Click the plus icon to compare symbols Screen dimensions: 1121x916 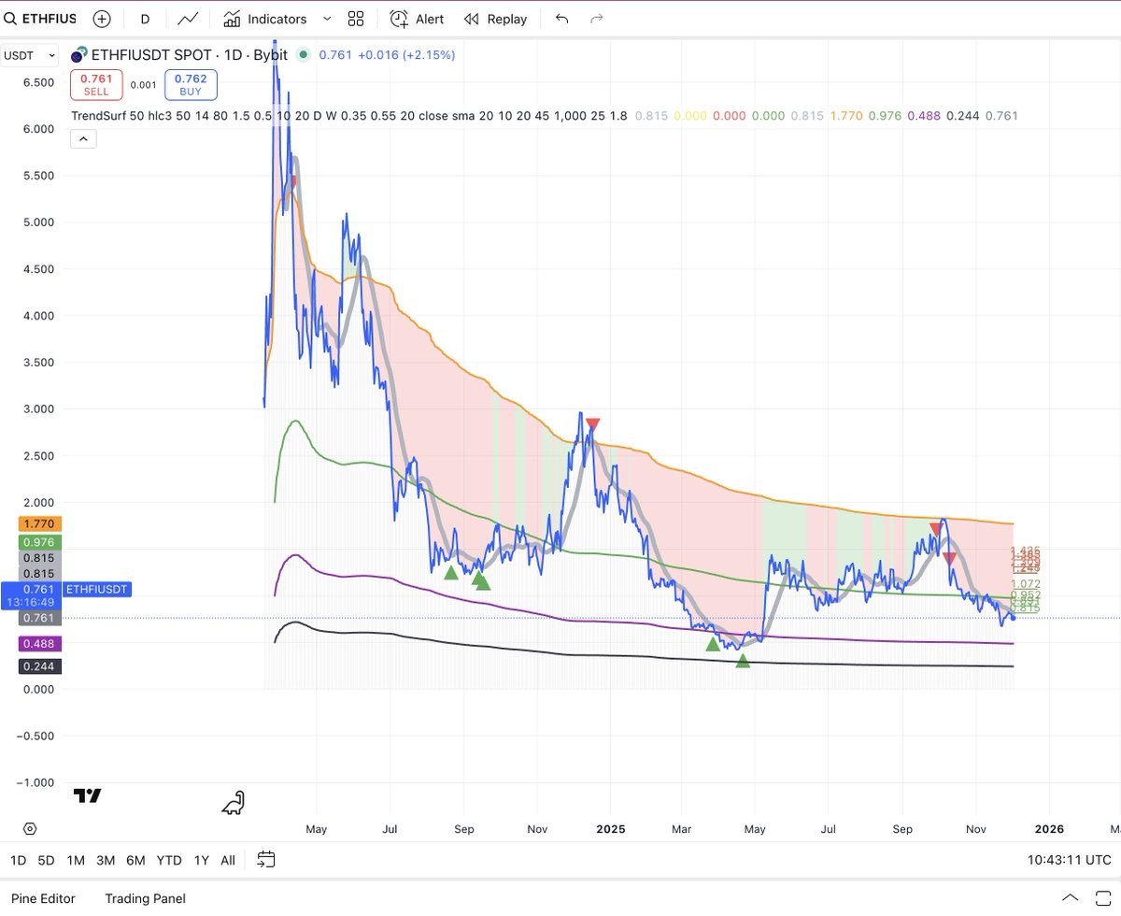click(101, 18)
